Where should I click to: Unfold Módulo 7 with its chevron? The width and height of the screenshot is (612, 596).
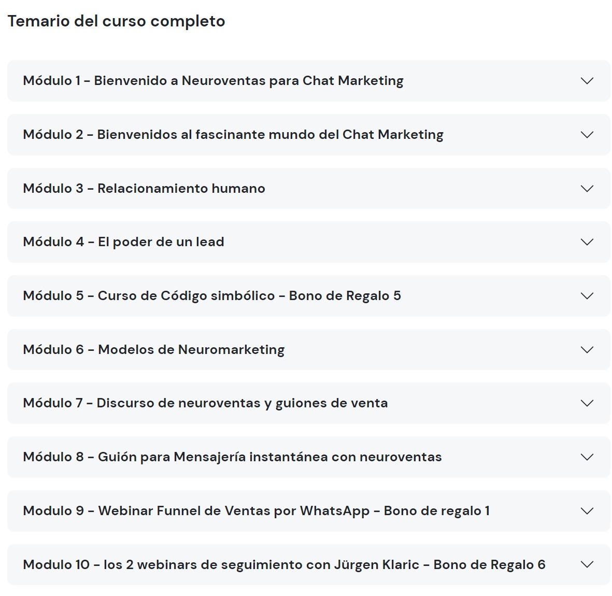[587, 403]
